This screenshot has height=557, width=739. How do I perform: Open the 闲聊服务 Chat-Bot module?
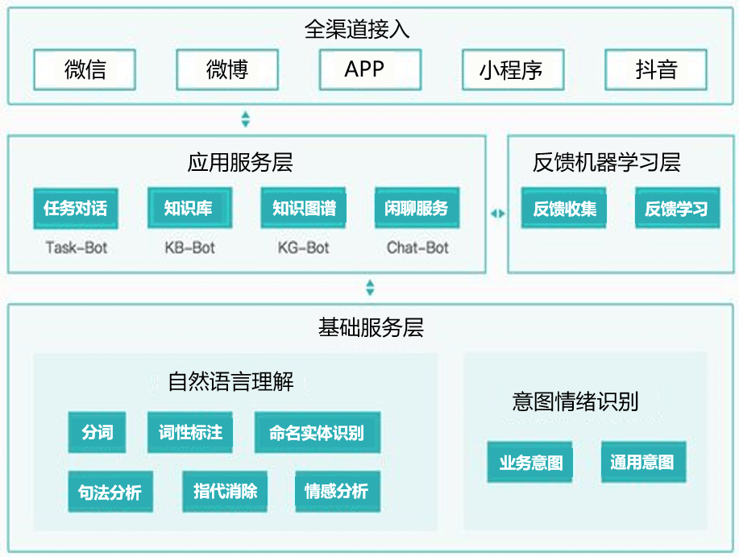tap(416, 208)
